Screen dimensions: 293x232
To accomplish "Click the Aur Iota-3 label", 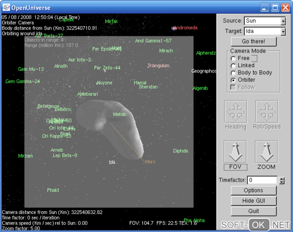I will pyautogui.click(x=80, y=60).
